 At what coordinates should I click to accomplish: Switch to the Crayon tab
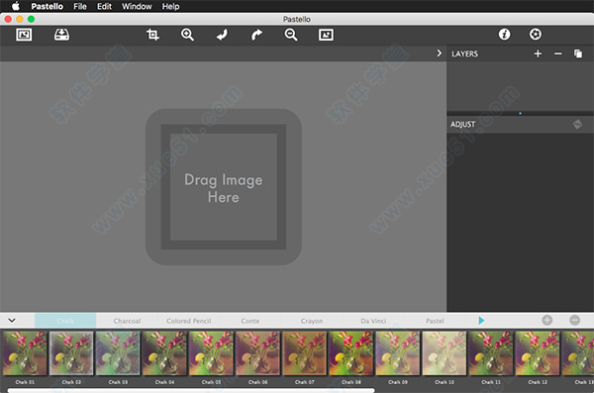tap(312, 321)
